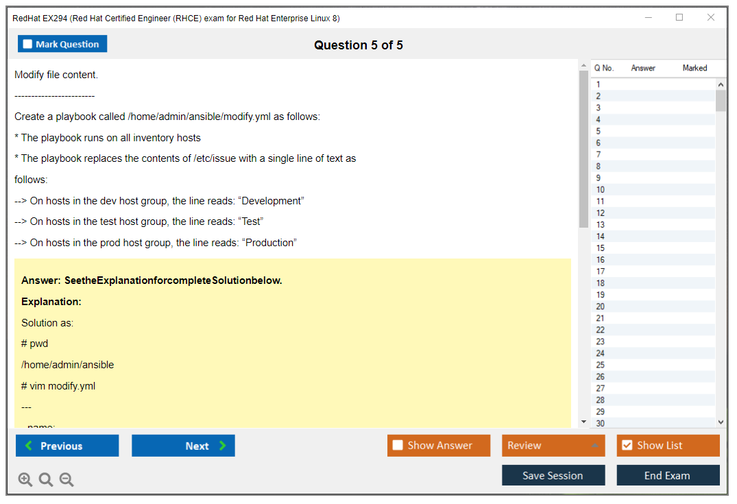Click the reset zoom magnifier icon
The width and height of the screenshot is (737, 504).
[46, 480]
